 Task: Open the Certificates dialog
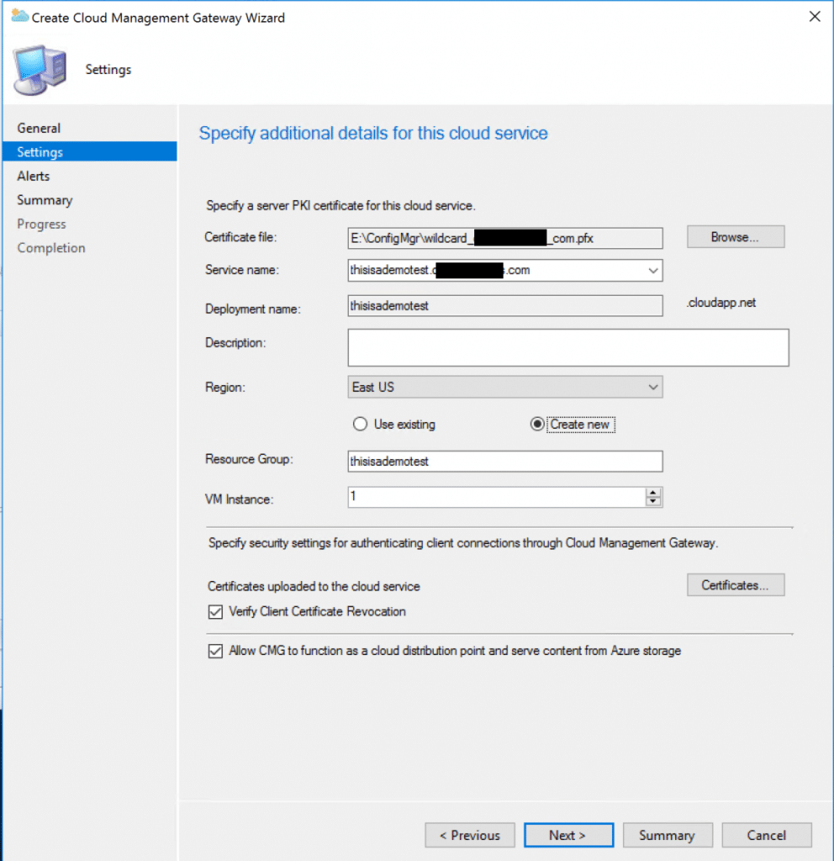735,584
